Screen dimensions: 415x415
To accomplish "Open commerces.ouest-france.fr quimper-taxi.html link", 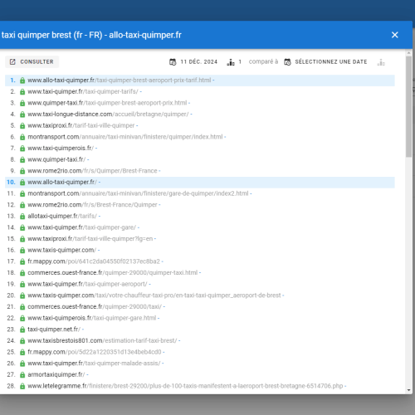I will [x=114, y=273].
